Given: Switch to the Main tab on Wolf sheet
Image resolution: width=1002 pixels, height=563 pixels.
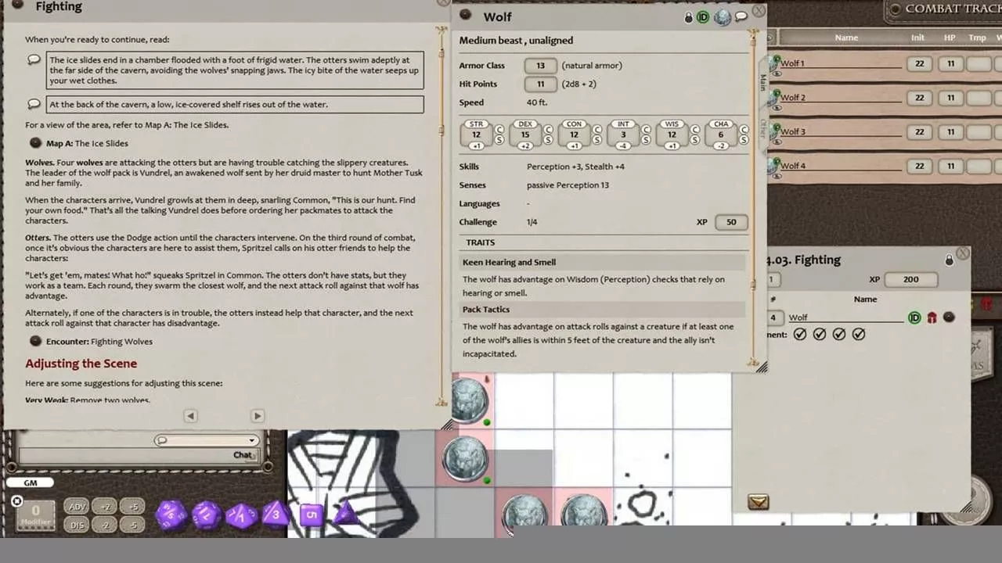Looking at the screenshot, I should (763, 82).
